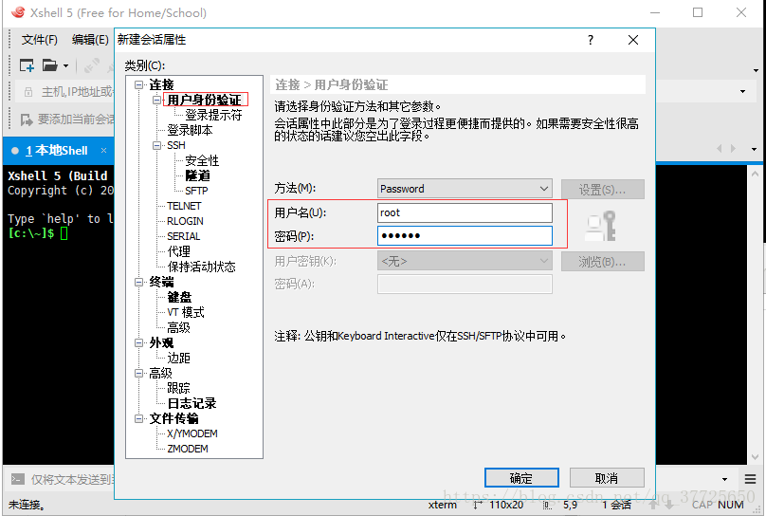Click the 密码(P) password field
Viewport: 766px width, 516px height.
tap(465, 235)
